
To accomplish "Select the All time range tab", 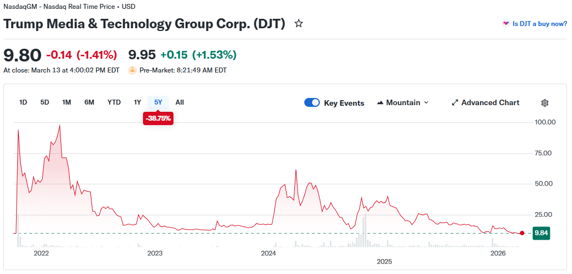I will [180, 102].
